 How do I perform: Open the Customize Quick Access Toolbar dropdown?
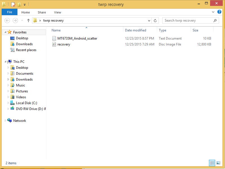tap(25, 5)
